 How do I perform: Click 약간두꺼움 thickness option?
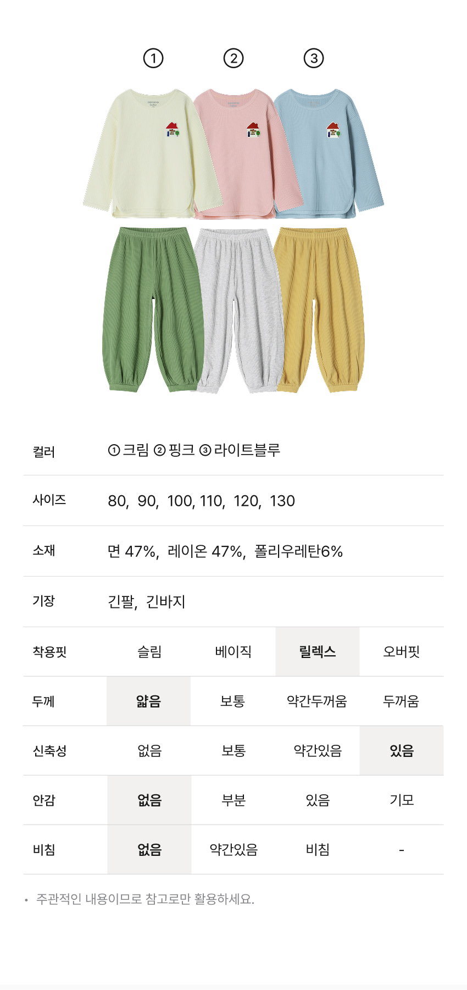317,701
